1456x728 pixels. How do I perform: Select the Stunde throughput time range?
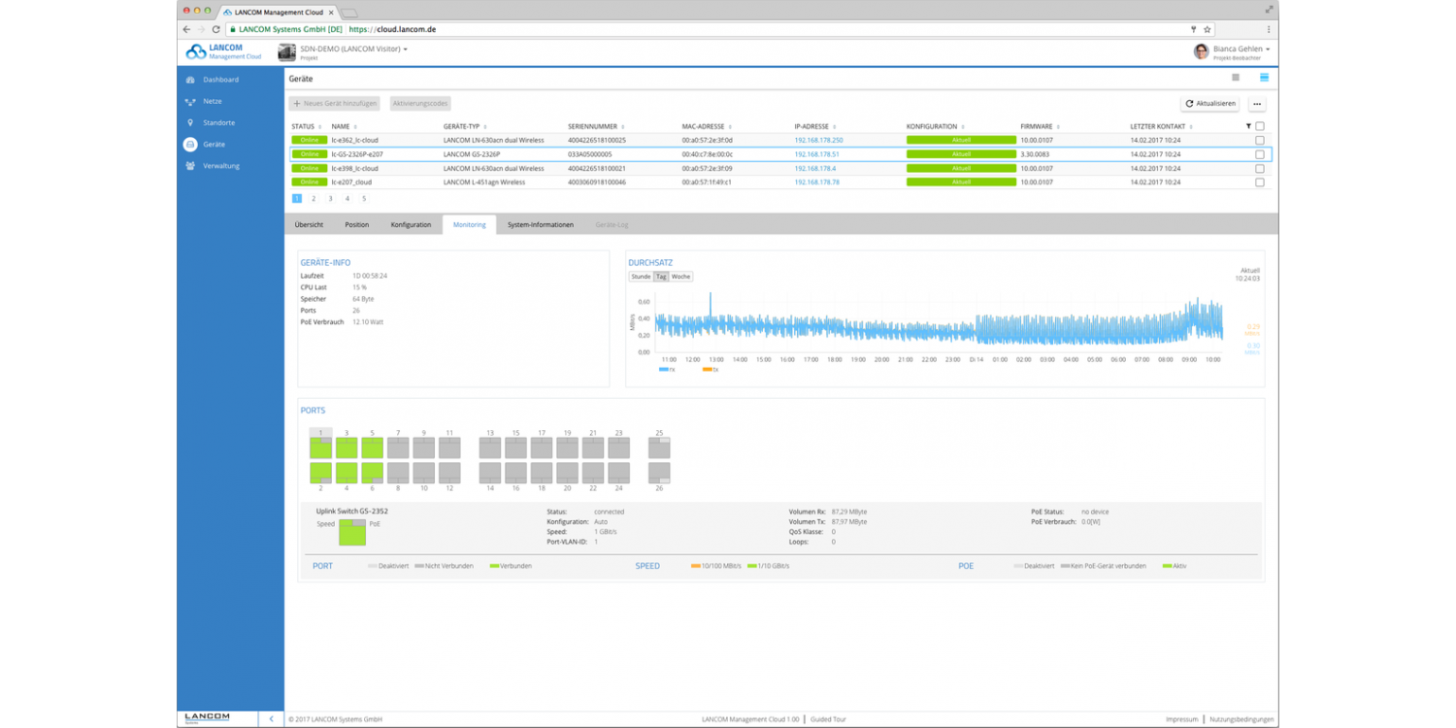coord(641,277)
